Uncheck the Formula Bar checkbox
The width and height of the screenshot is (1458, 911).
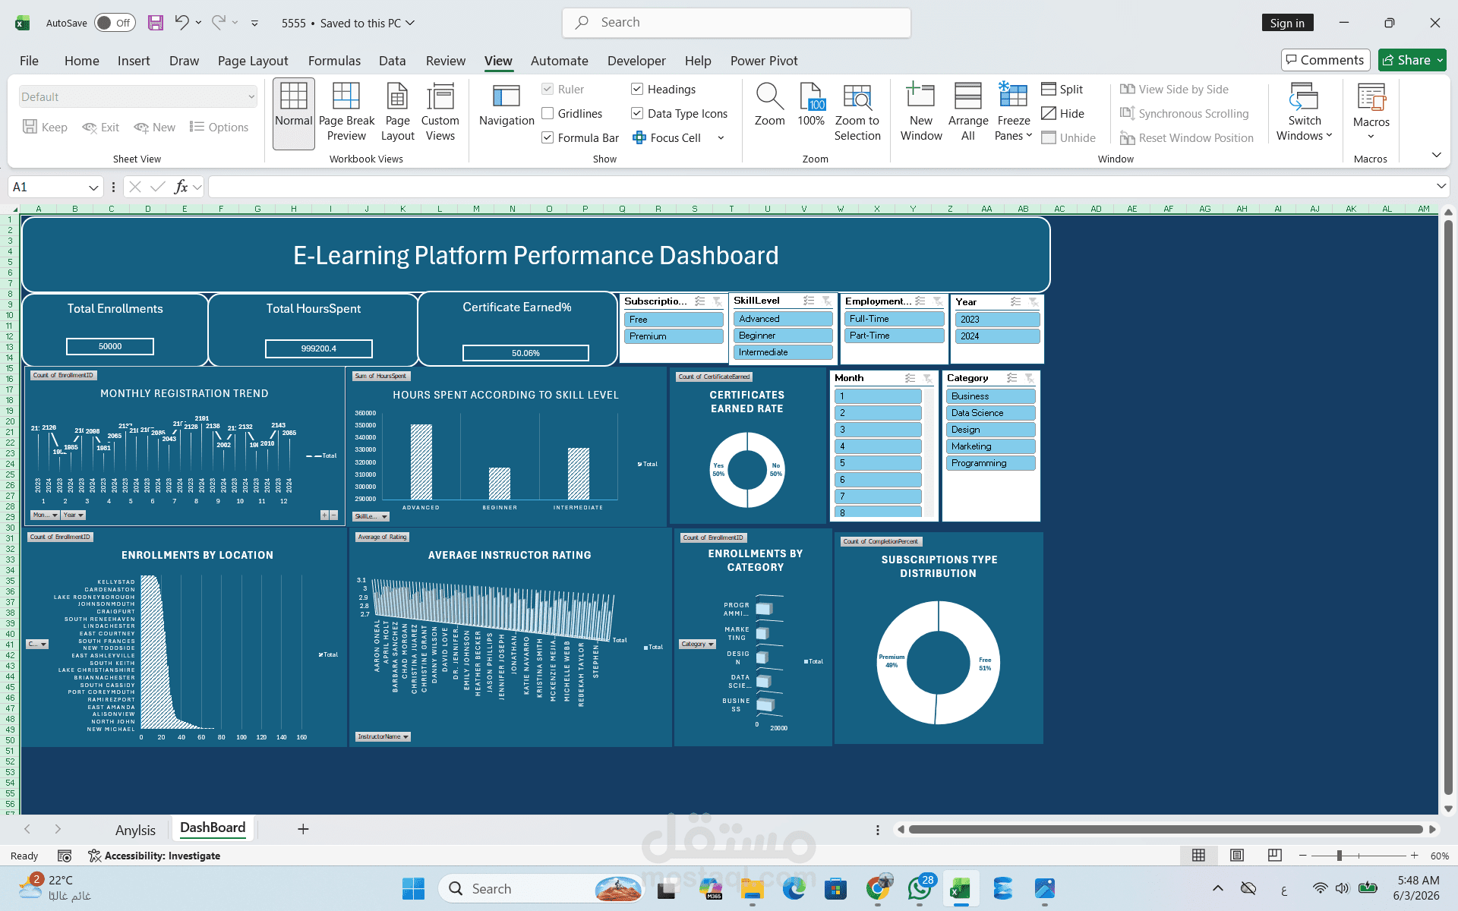pyautogui.click(x=548, y=138)
